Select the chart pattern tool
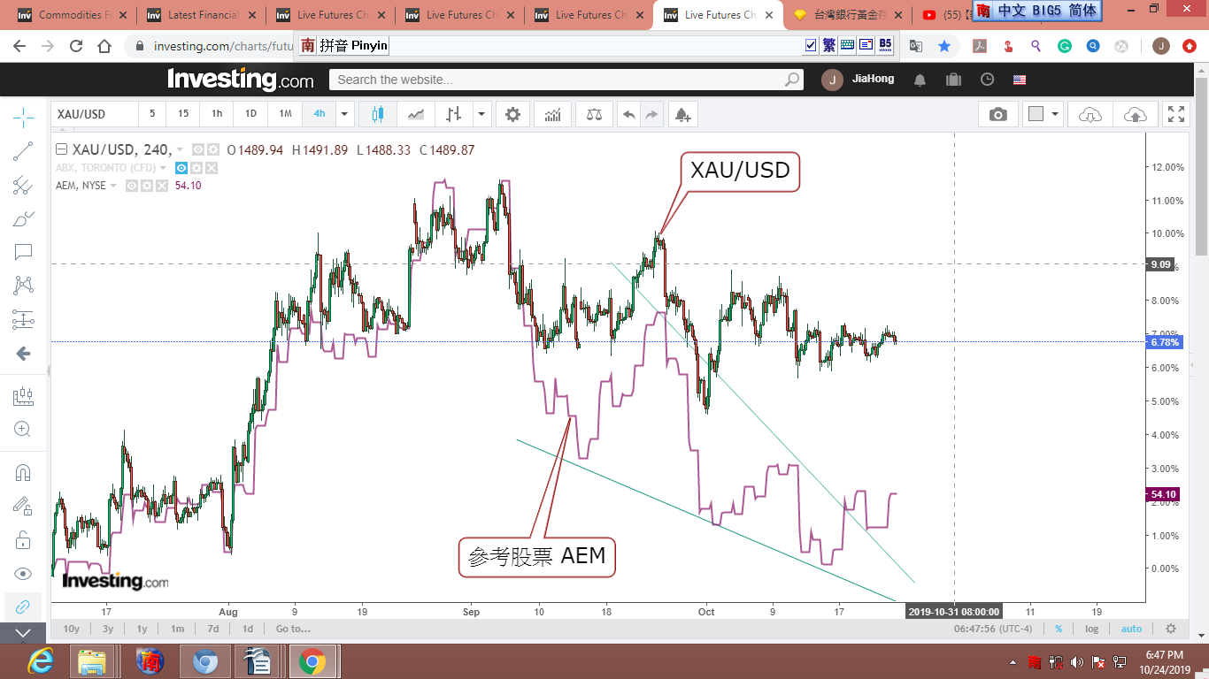The image size is (1209, 679). coord(23,286)
